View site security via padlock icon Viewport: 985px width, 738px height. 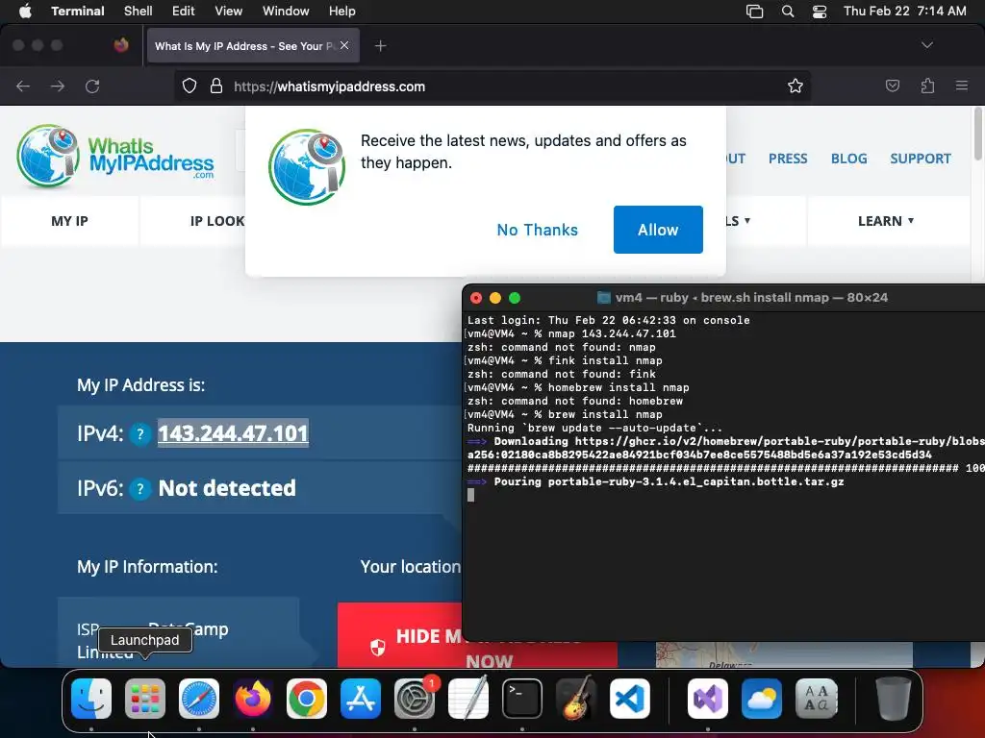tap(216, 86)
